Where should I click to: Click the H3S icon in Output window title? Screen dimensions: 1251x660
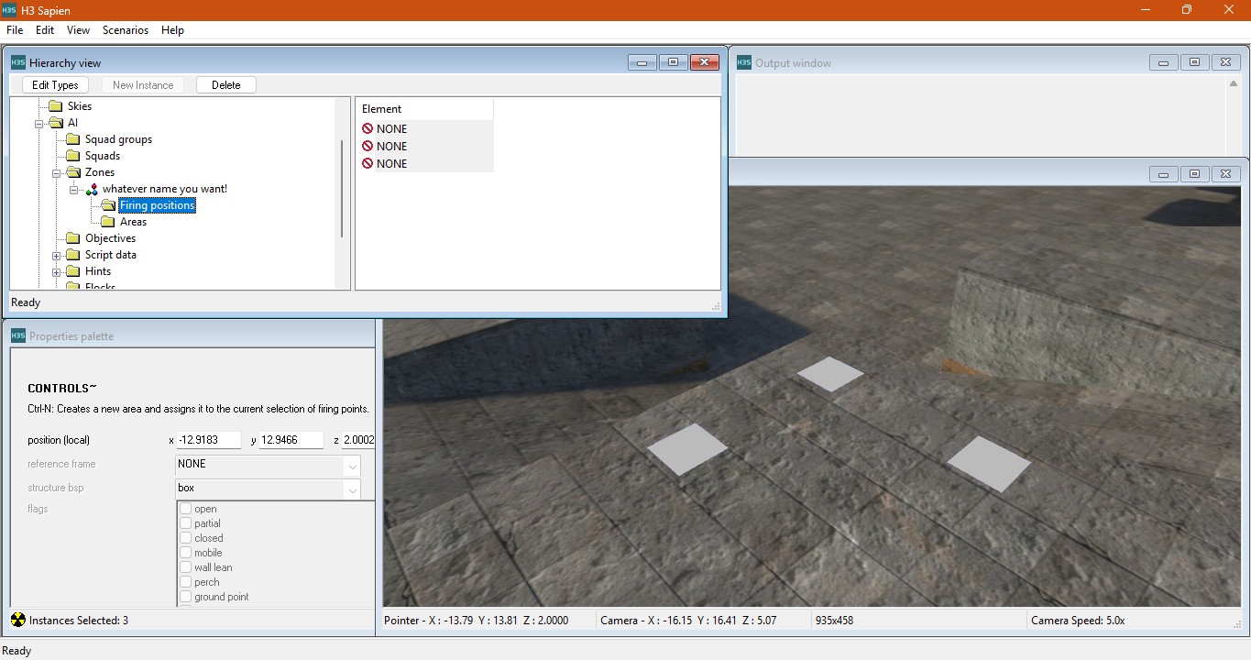(744, 62)
